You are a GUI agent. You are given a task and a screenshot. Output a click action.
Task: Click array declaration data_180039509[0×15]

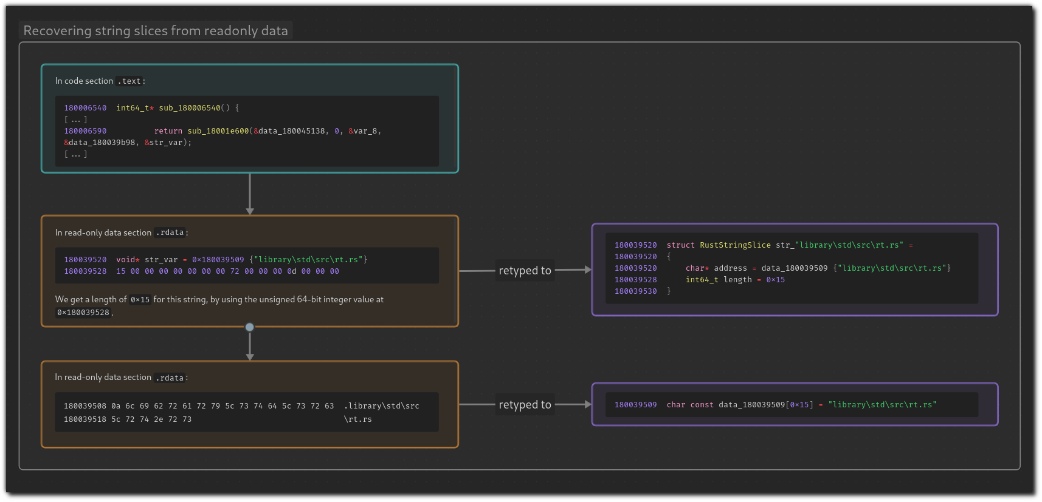(x=766, y=405)
